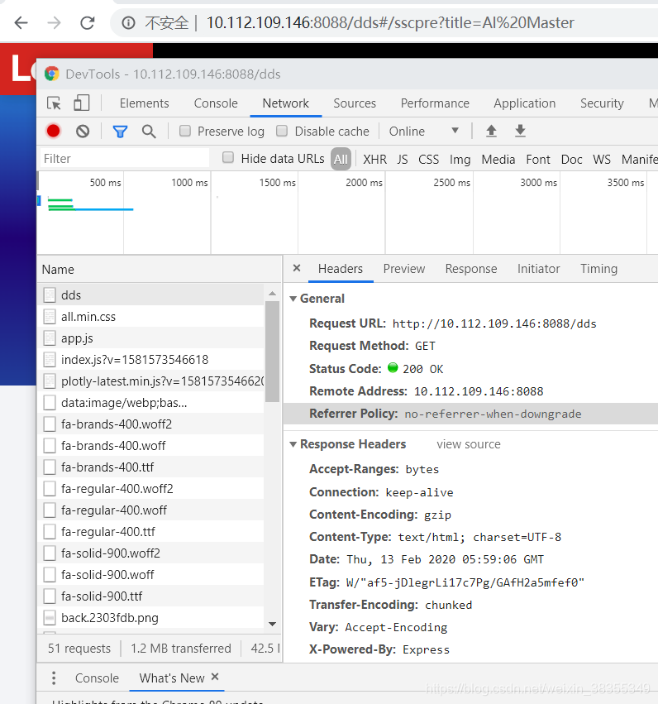Select the Network tab
Image resolution: width=658 pixels, height=704 pixels.
point(286,103)
